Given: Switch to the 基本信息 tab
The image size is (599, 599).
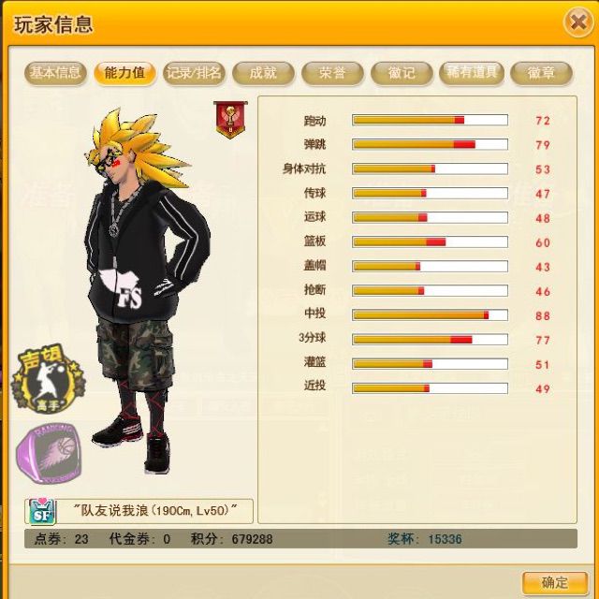Looking at the screenshot, I should point(55,72).
